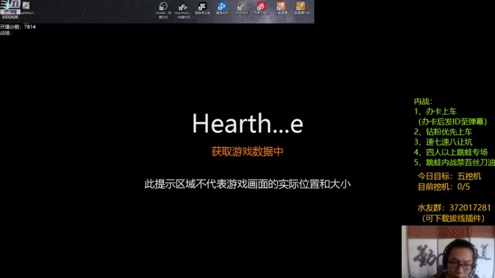Viewport: 495px width, 278px height.
Task: Open the rightmost orange 斗鱼直播 companion icon
Action: (301, 8)
